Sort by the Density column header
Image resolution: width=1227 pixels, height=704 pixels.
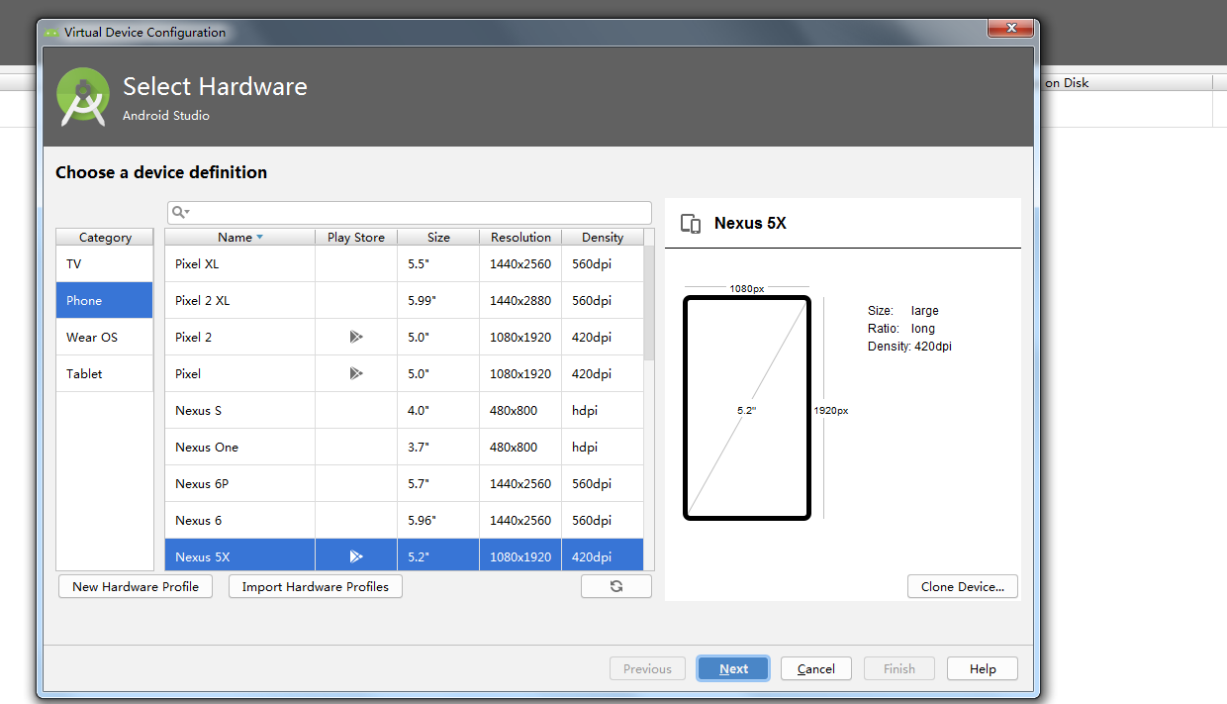click(603, 237)
